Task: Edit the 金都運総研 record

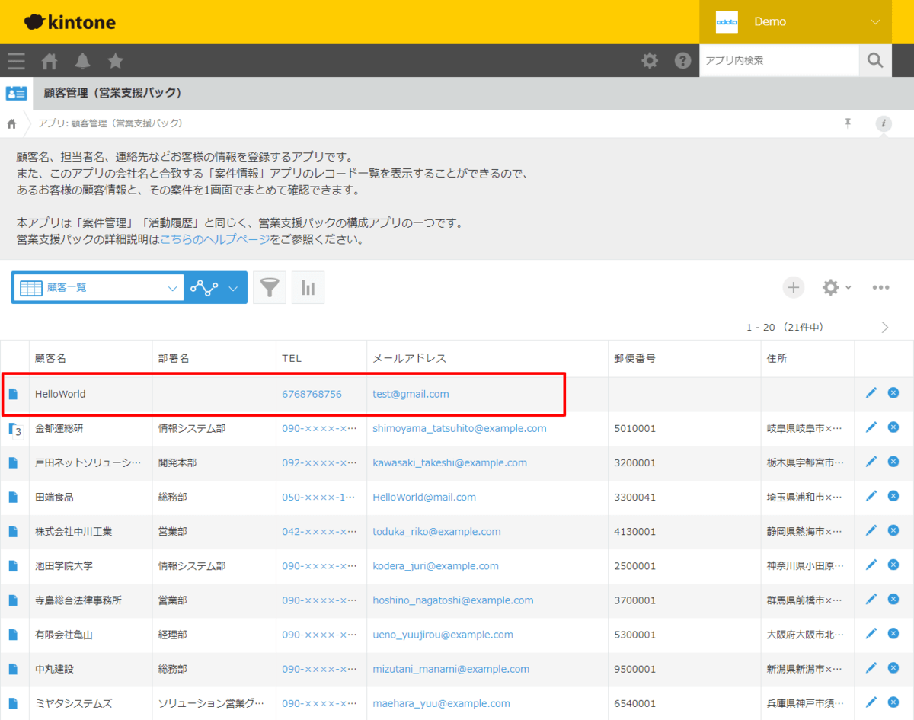Action: point(871,427)
